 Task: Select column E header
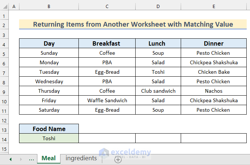click(x=214, y=7)
